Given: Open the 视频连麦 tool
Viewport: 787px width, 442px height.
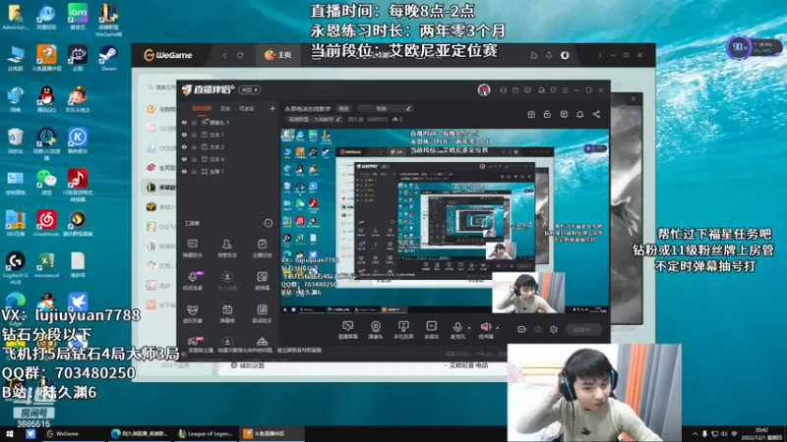Looking at the screenshot, I should [193, 281].
